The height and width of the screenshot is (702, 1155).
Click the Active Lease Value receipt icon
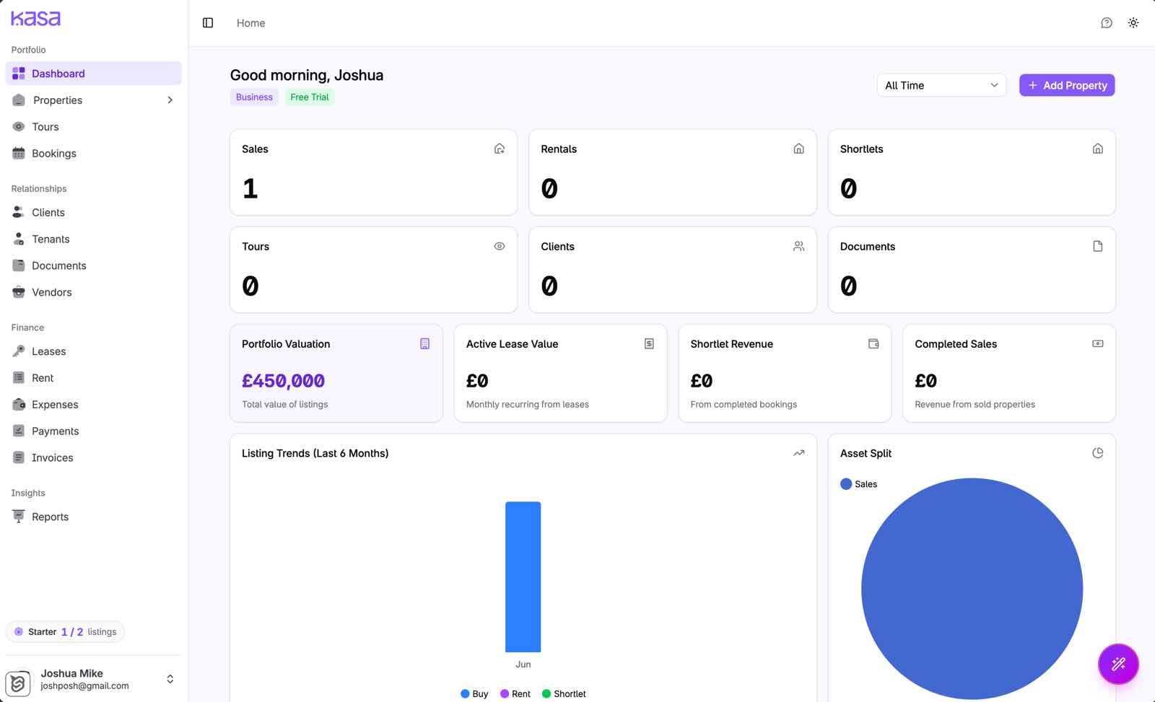(649, 344)
